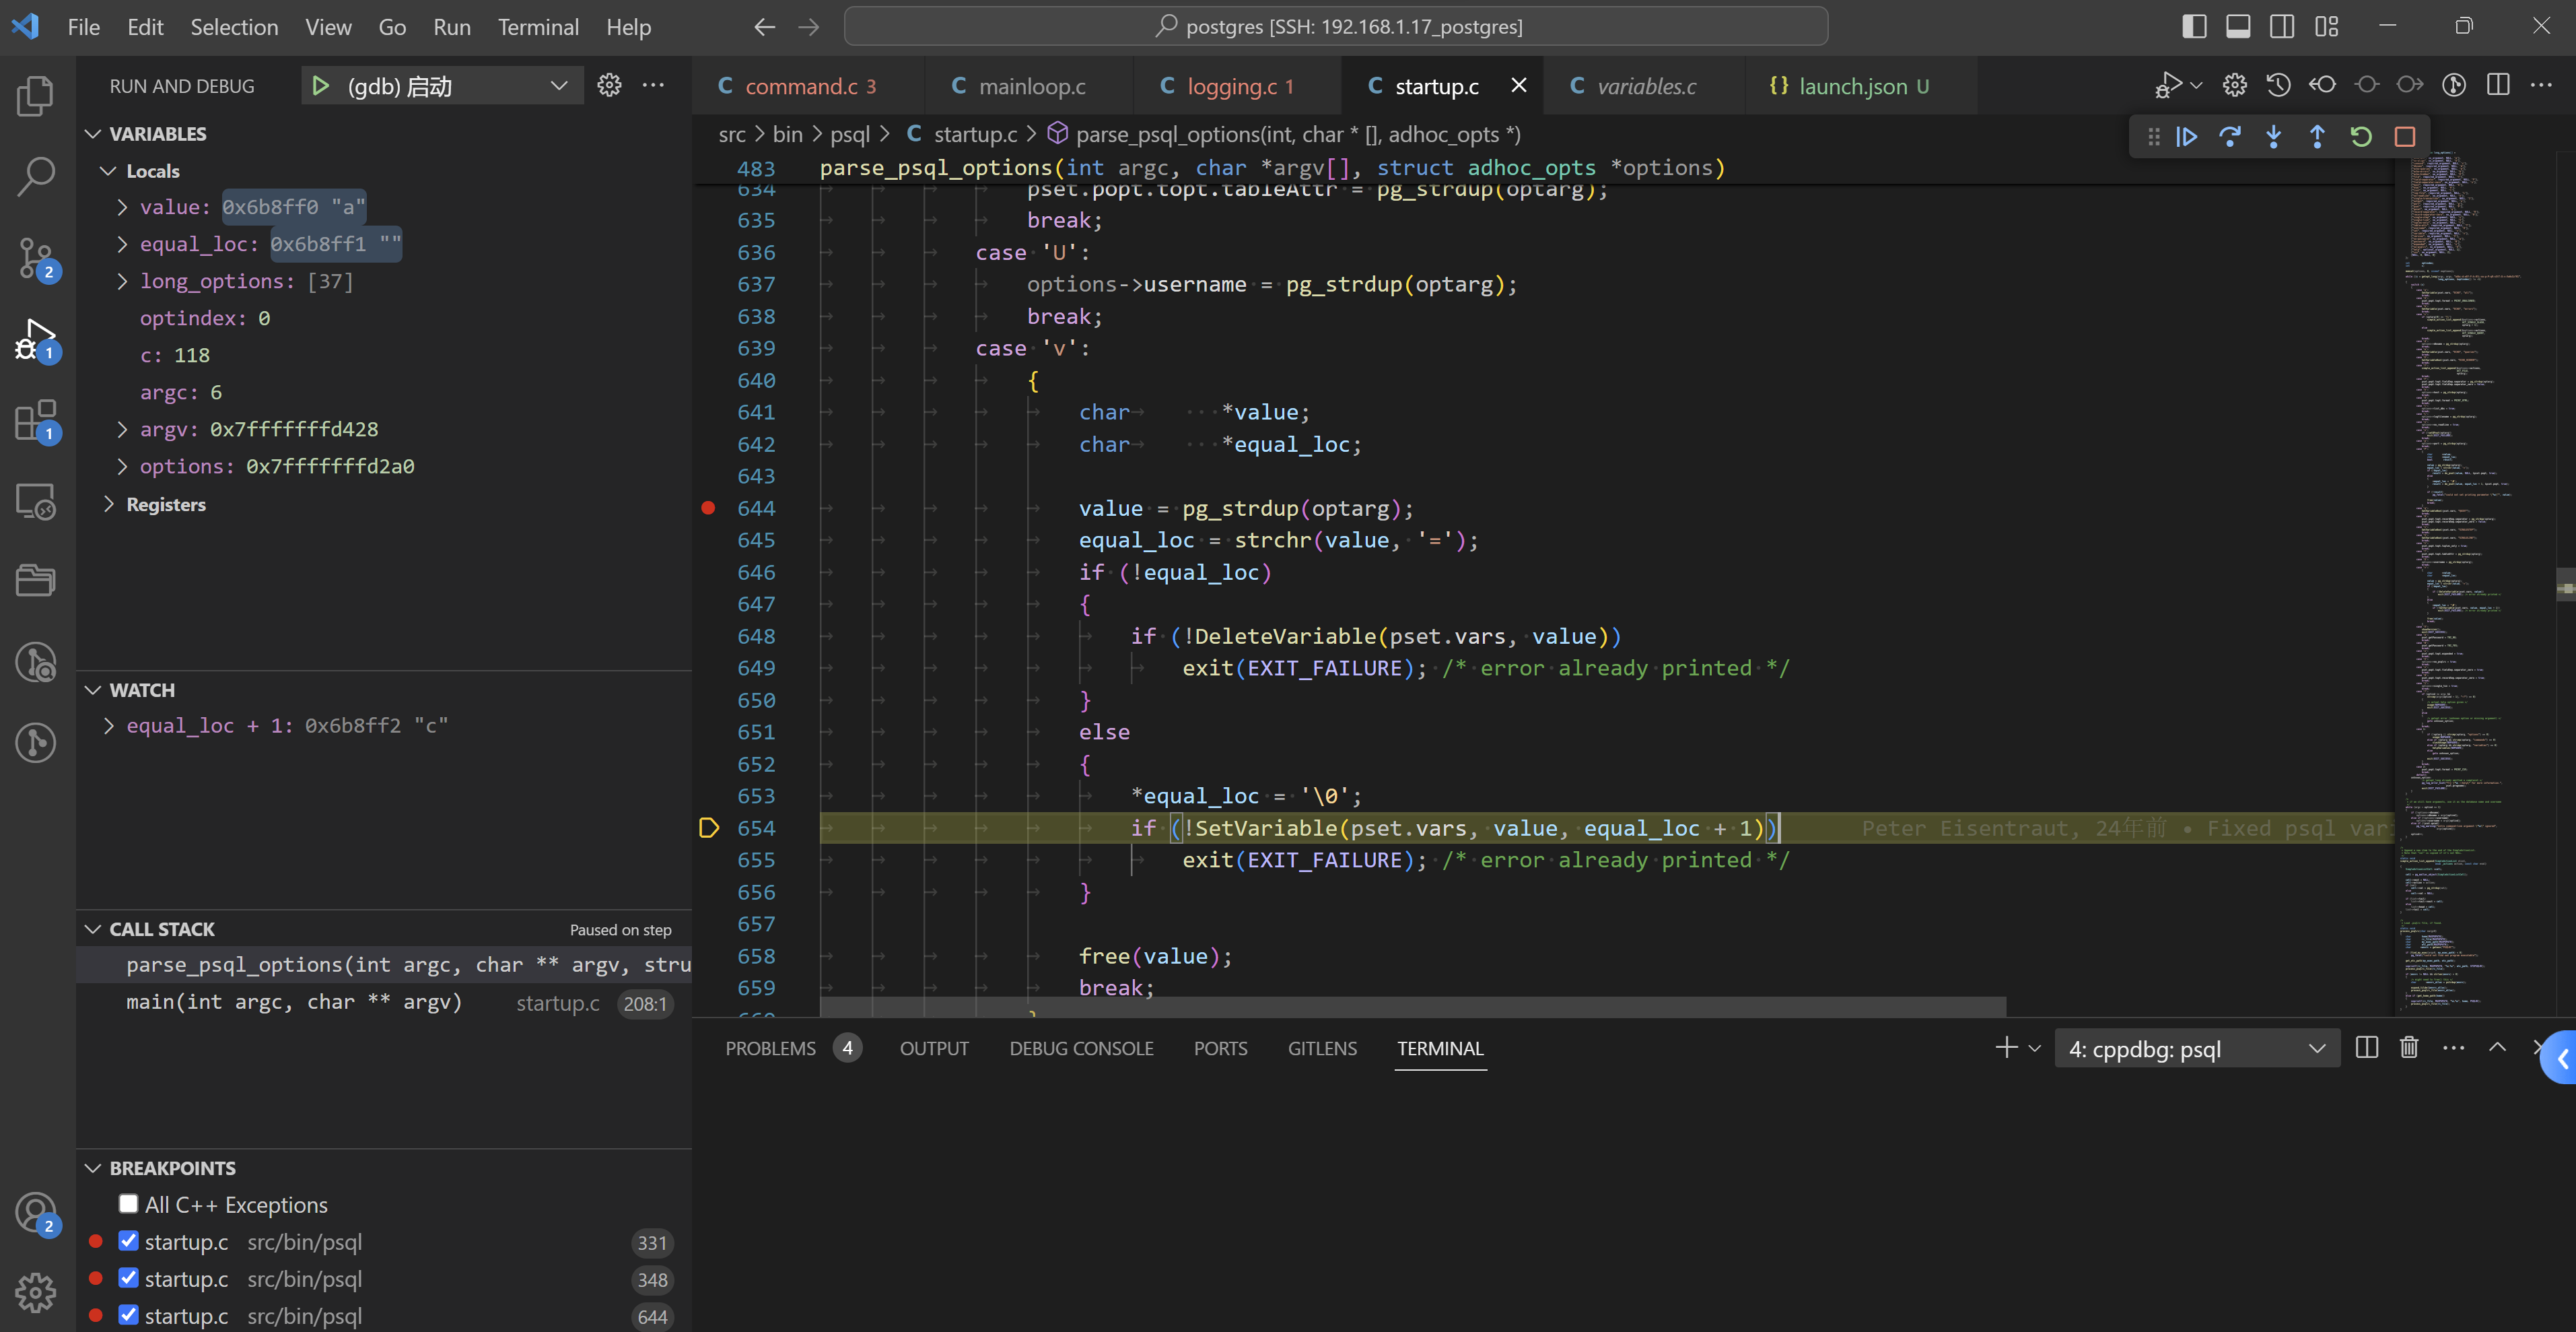Viewport: 2576px width, 1332px height.
Task: Switch to the variables.c editor tab
Action: (x=1645, y=86)
